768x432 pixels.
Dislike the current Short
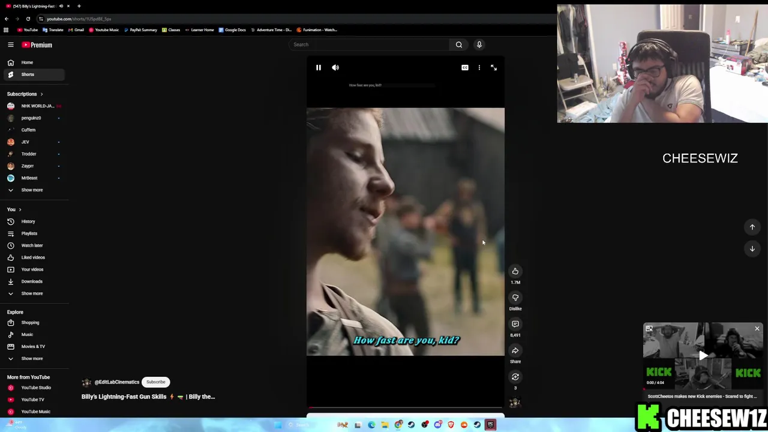pos(515,298)
